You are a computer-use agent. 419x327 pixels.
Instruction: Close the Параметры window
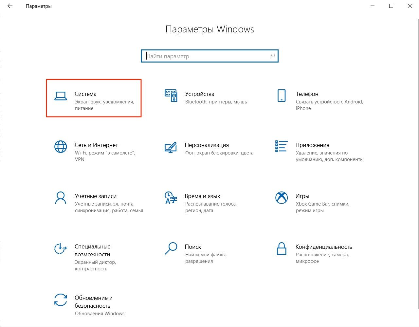click(410, 6)
